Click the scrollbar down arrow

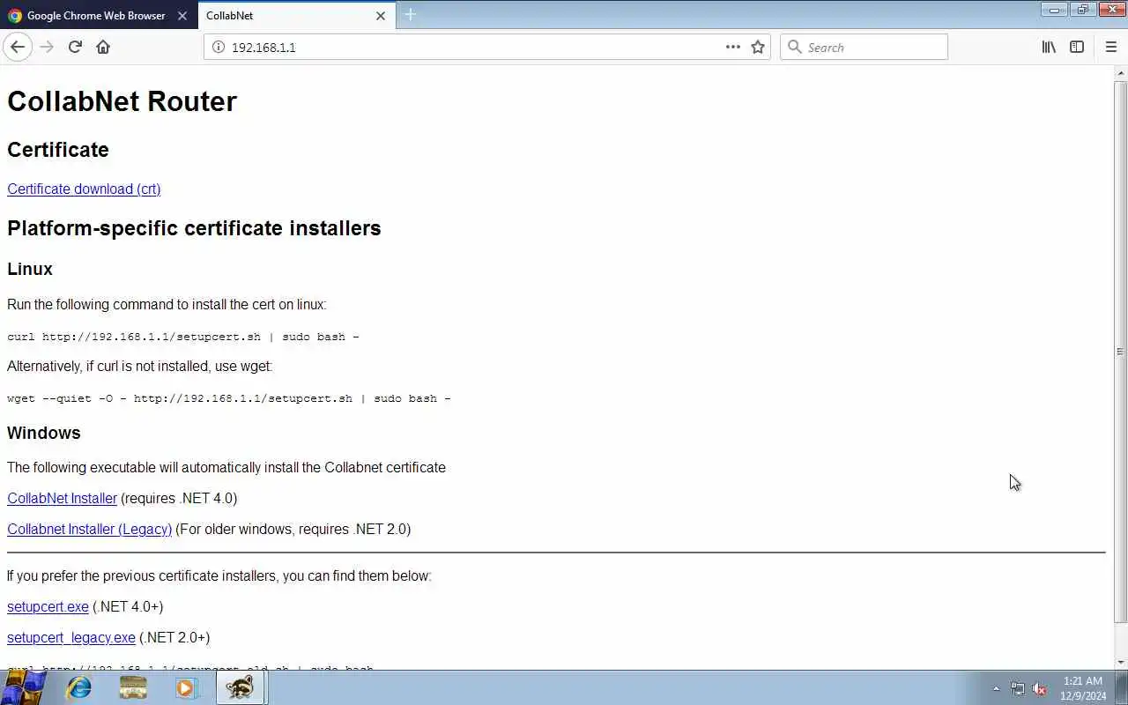pyautogui.click(x=1120, y=662)
